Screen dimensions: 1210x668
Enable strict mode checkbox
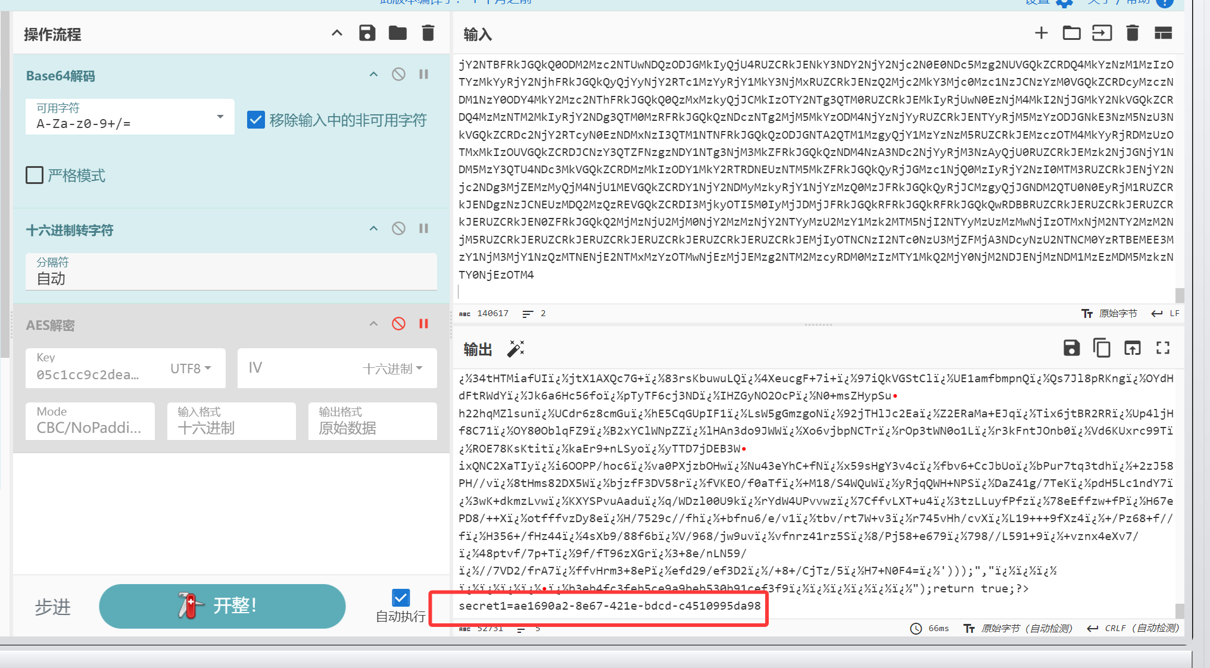click(35, 175)
